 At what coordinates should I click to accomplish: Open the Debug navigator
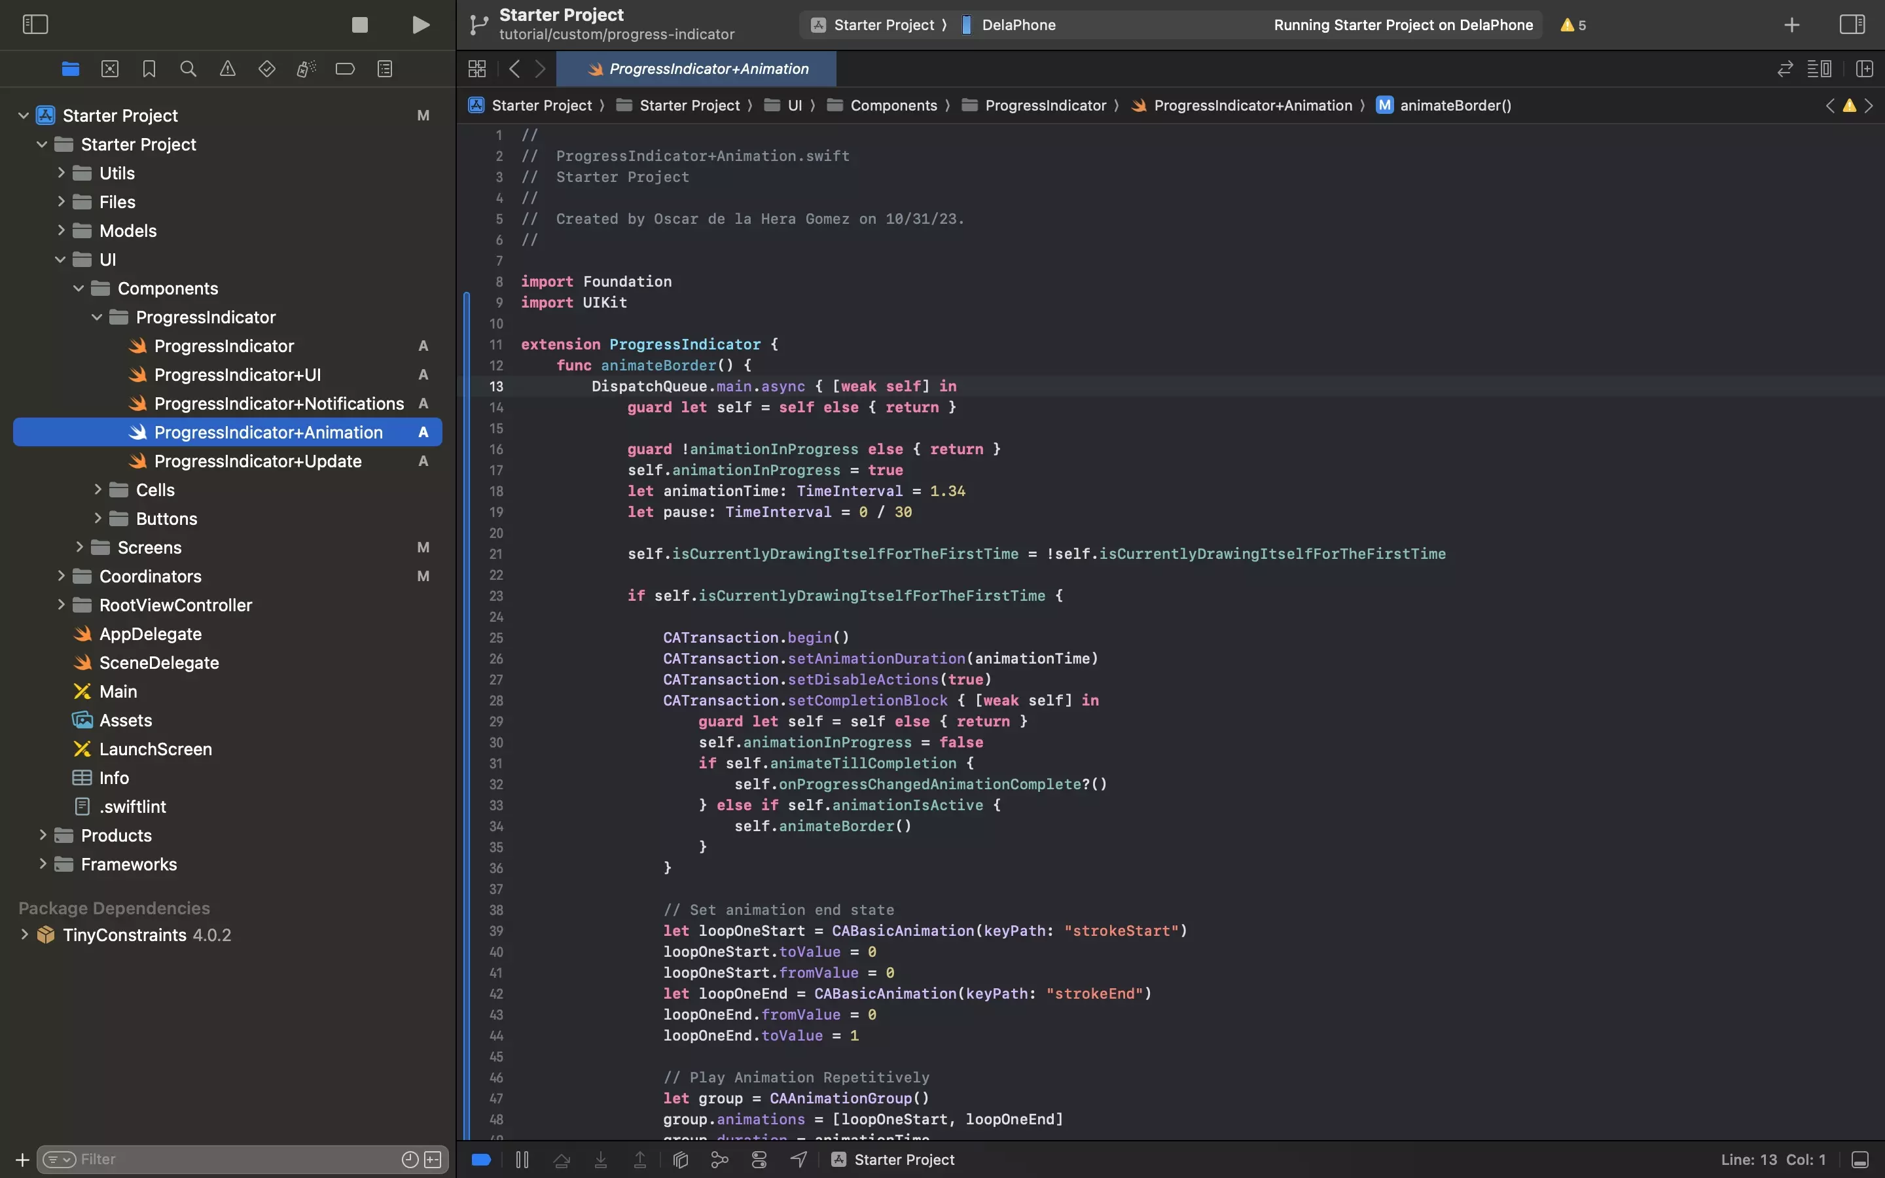pos(306,69)
